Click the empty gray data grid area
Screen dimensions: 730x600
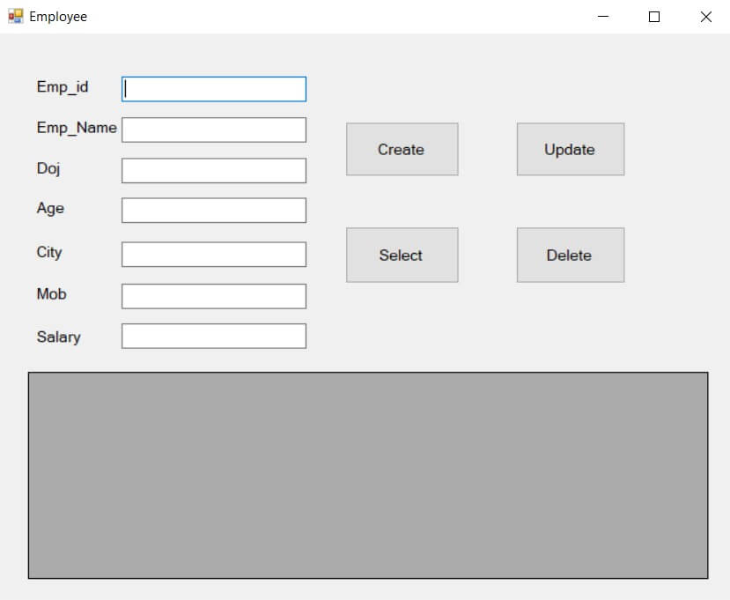point(368,475)
